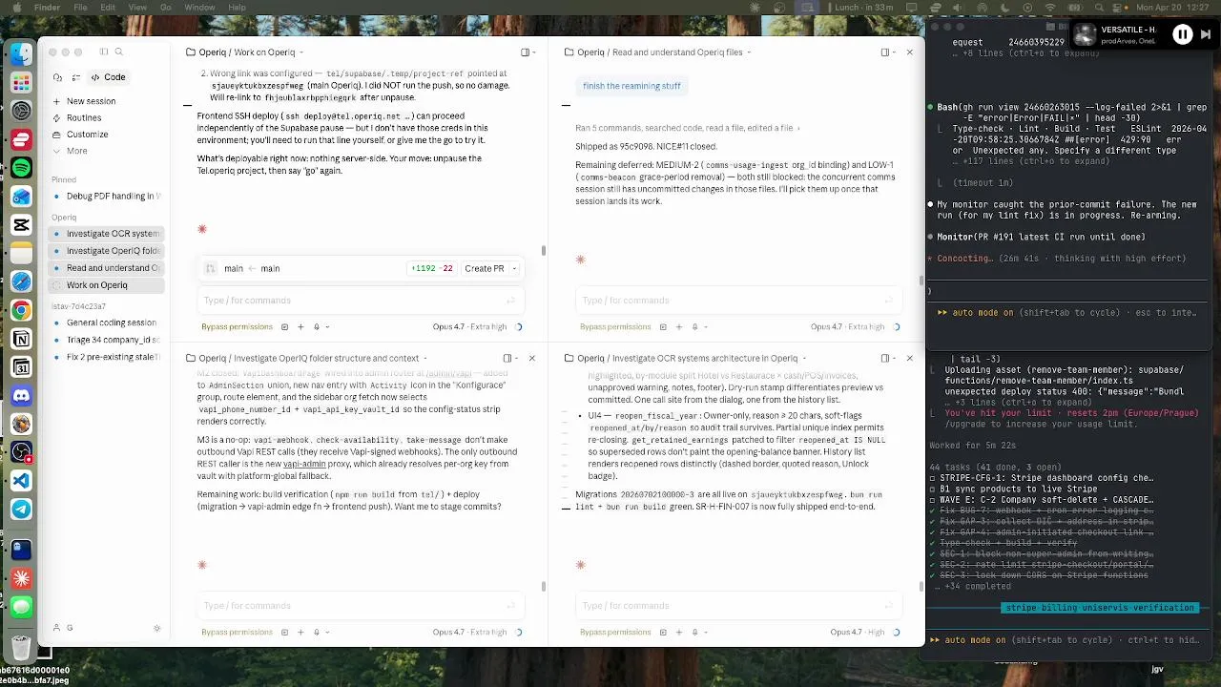Screen dimensions: 1221x687
Task: Open Opus 4.7 High model selector in OCR pane
Action: click(856, 632)
